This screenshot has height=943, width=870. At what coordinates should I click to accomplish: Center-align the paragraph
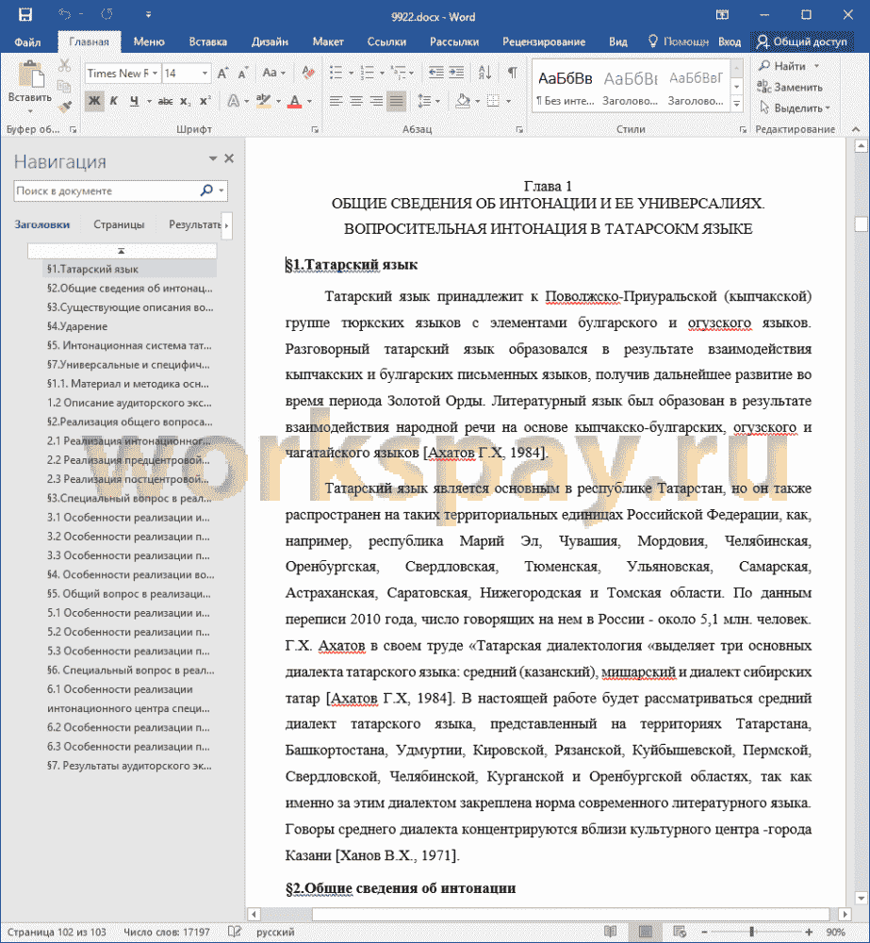(x=356, y=101)
